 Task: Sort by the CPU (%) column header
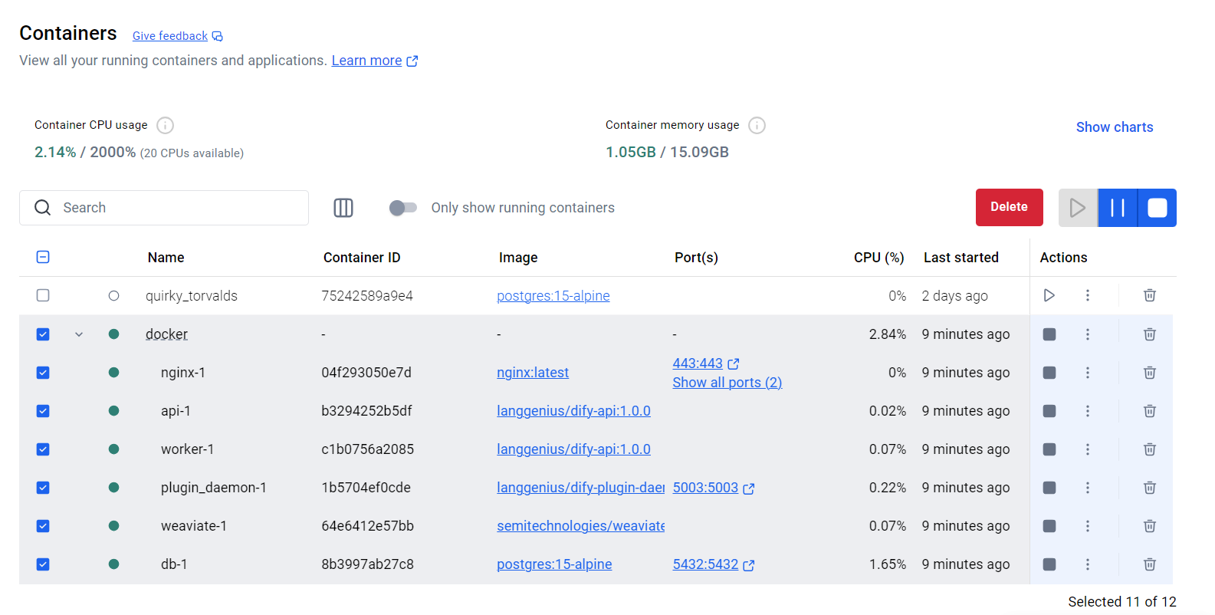(879, 258)
